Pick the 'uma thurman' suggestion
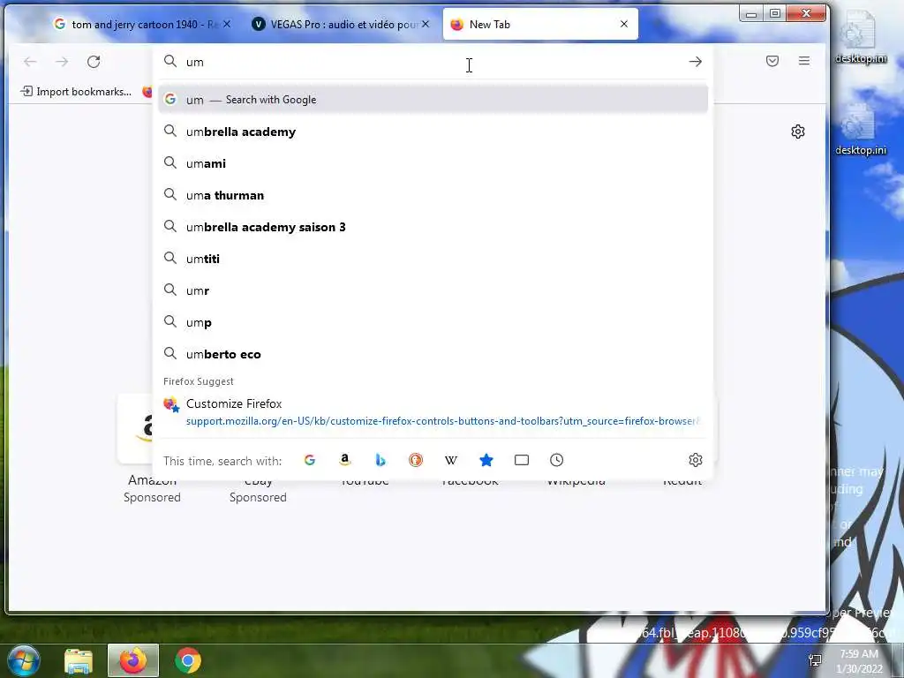Viewport: 904px width, 678px height. click(x=433, y=195)
